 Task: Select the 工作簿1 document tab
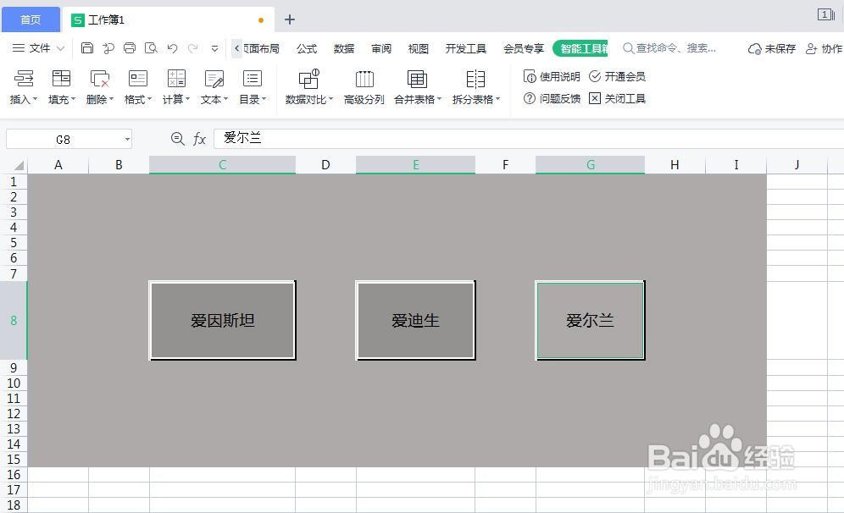pyautogui.click(x=168, y=20)
